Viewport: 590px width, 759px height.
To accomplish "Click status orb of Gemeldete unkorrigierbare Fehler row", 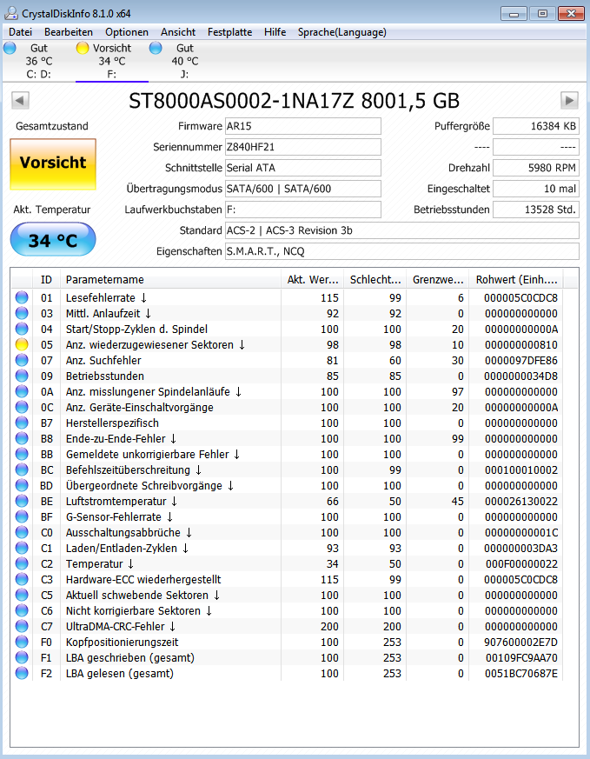I will coord(22,454).
